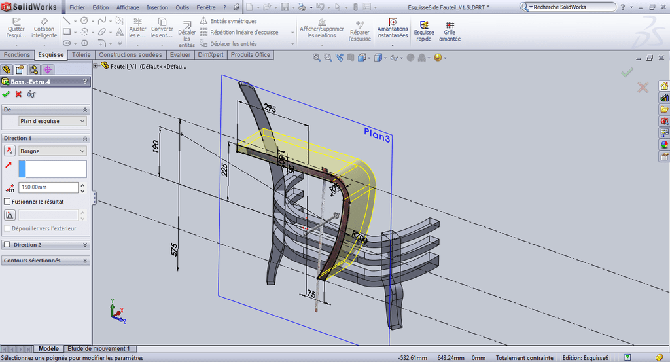Screen dimensions: 670x362
Task: Toggle Fusionner le résultat checkbox
Action: pos(7,202)
